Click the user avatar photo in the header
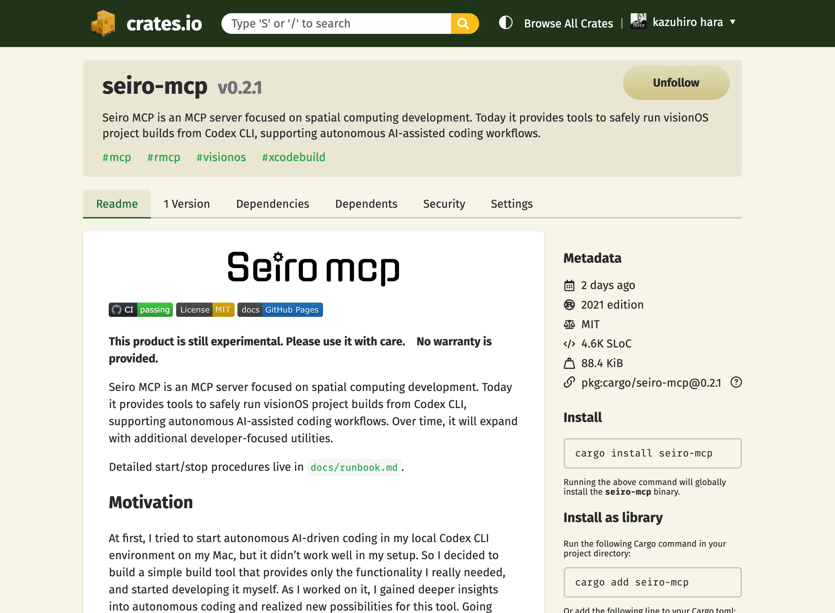The image size is (835, 613). (x=639, y=21)
